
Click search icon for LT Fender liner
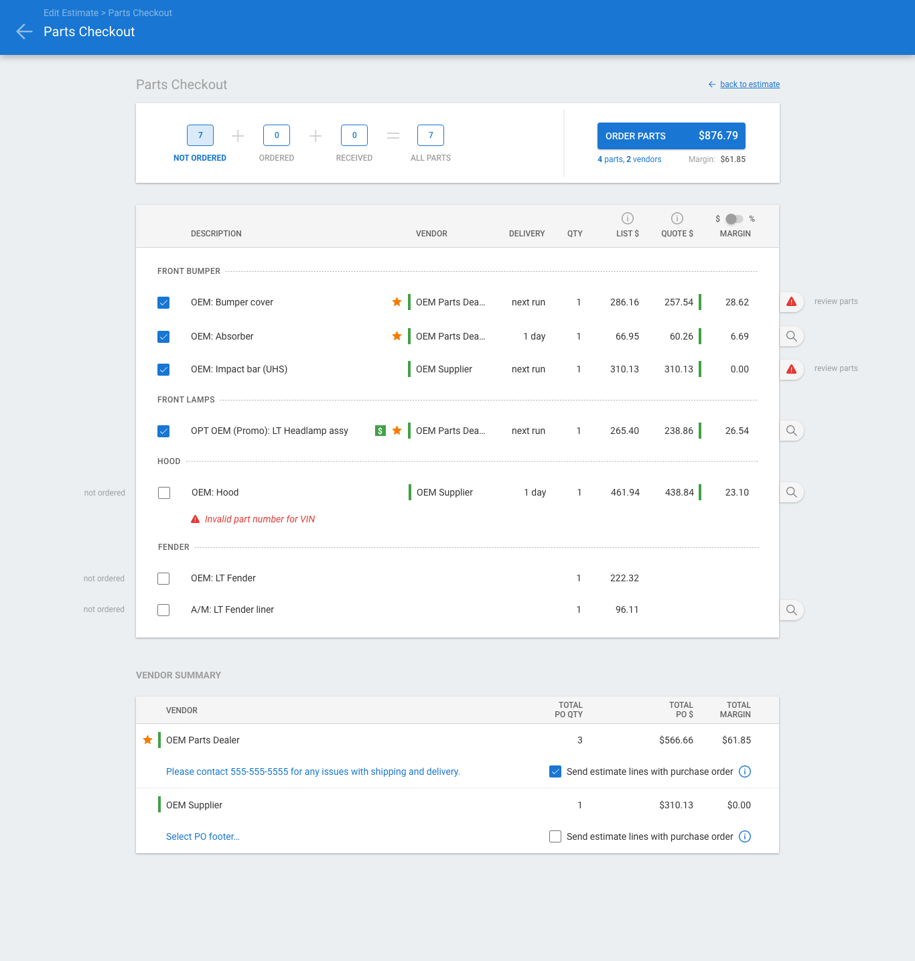[x=791, y=610]
